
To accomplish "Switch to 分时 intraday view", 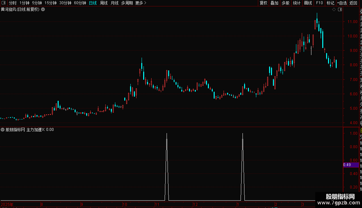I will tap(13, 3).
